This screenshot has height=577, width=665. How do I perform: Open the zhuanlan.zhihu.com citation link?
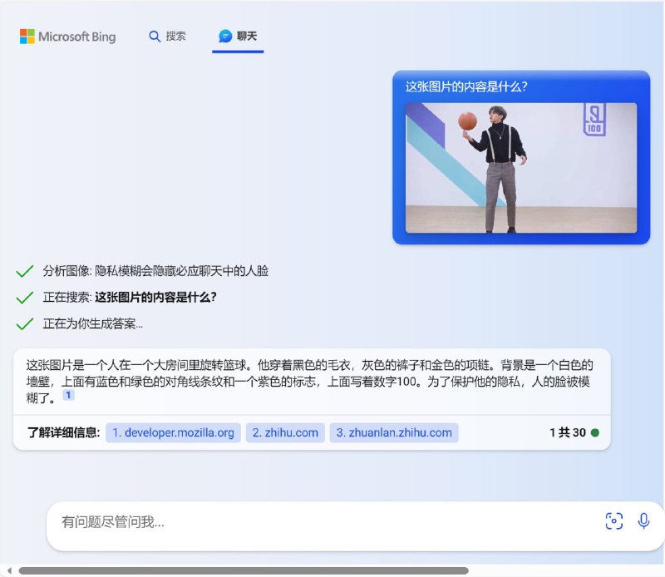392,432
